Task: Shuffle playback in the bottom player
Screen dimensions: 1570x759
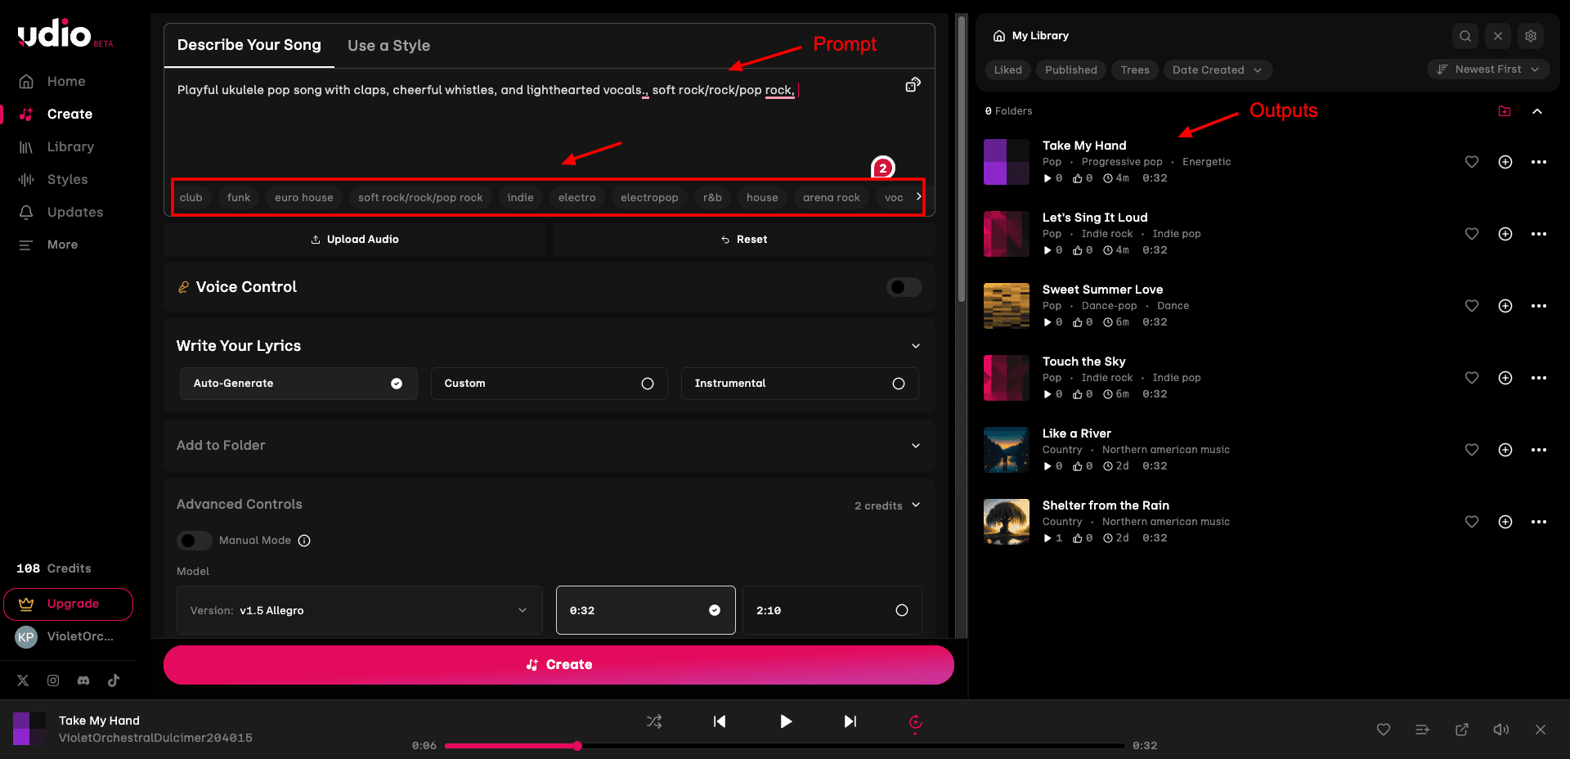Action: [654, 721]
